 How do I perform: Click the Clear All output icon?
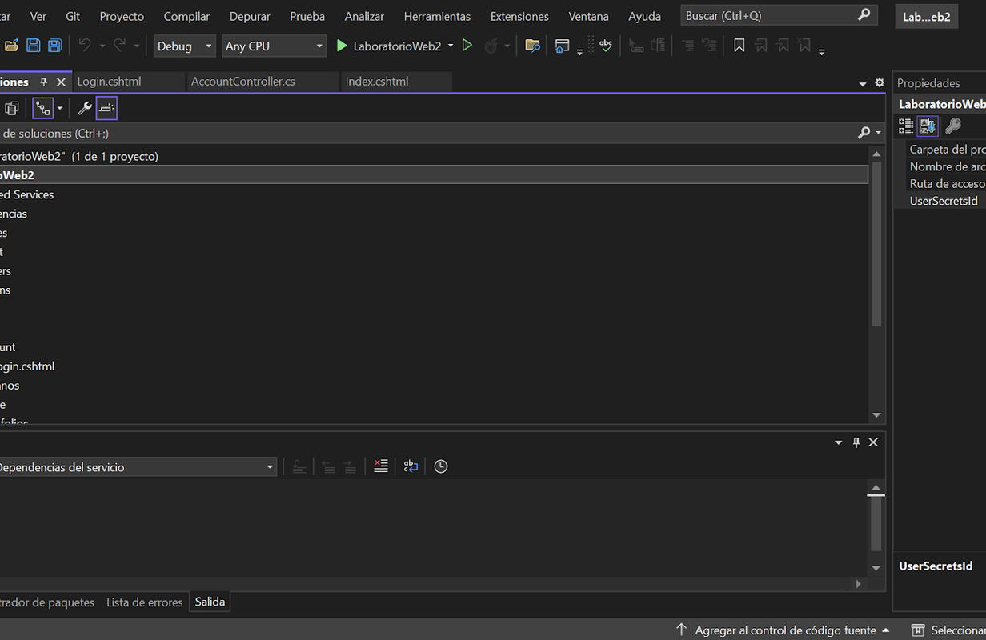click(381, 466)
